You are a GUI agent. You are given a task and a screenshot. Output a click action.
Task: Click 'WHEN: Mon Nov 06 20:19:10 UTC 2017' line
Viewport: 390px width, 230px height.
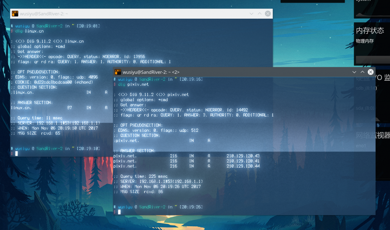pos(54,128)
